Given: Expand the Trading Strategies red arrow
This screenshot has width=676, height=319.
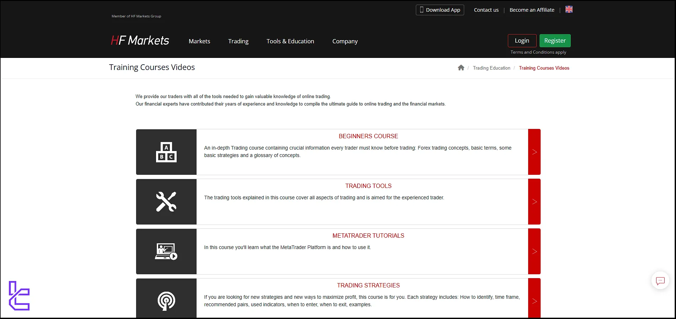Looking at the screenshot, I should point(534,301).
